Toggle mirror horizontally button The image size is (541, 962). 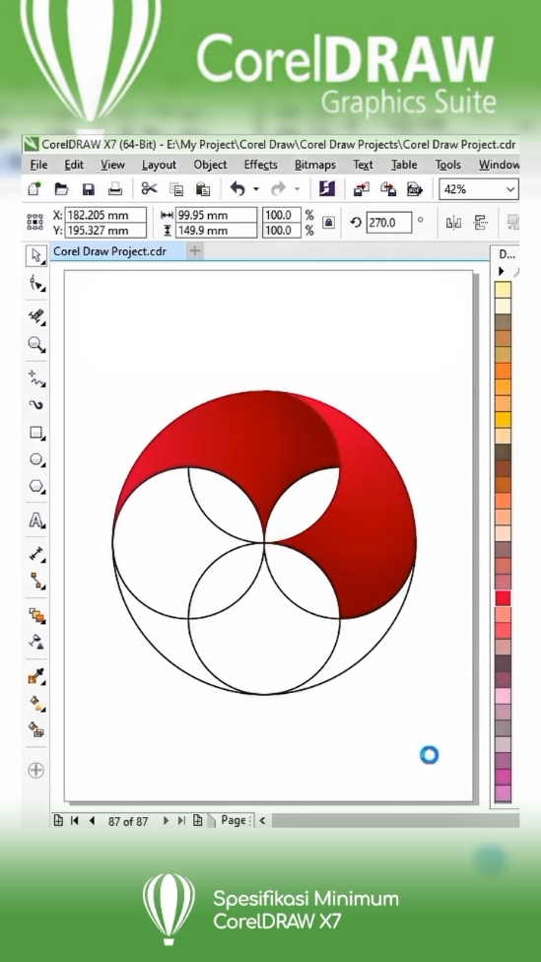pyautogui.click(x=453, y=223)
